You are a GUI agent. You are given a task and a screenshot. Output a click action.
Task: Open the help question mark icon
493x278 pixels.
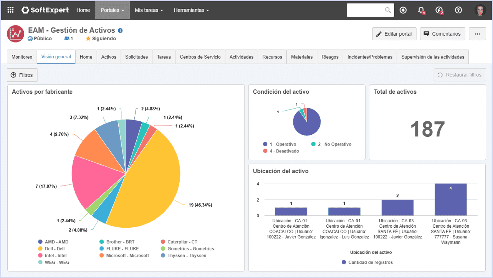(x=458, y=10)
